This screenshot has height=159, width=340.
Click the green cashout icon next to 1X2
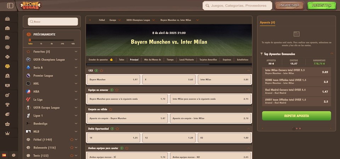click(x=96, y=71)
